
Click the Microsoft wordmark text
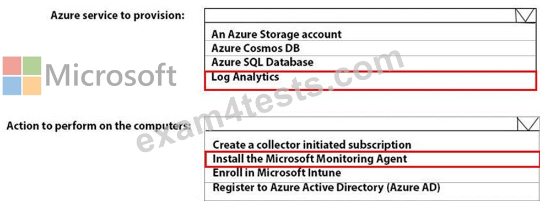pyautogui.click(x=111, y=75)
